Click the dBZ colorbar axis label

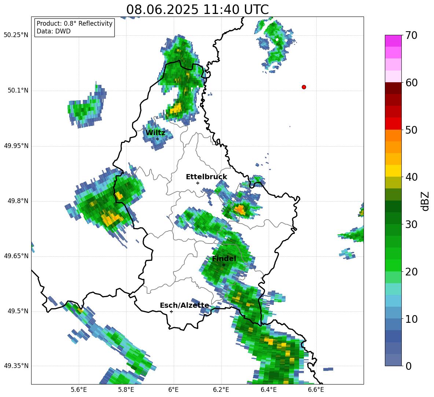pyautogui.click(x=425, y=201)
